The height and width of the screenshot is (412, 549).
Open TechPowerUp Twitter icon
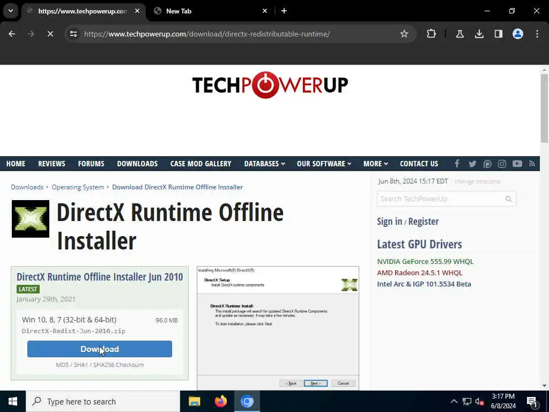[x=472, y=164]
